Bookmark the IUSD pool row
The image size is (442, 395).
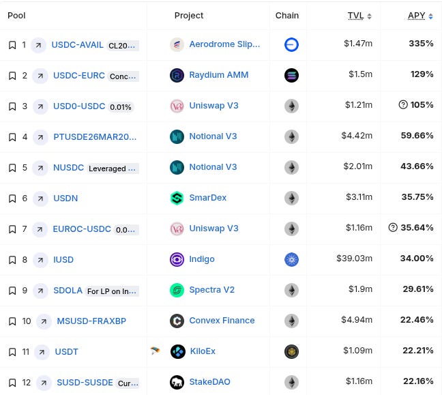pos(12,260)
